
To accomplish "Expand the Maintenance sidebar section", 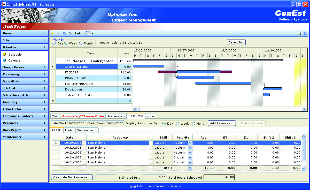I will click(x=25, y=137).
